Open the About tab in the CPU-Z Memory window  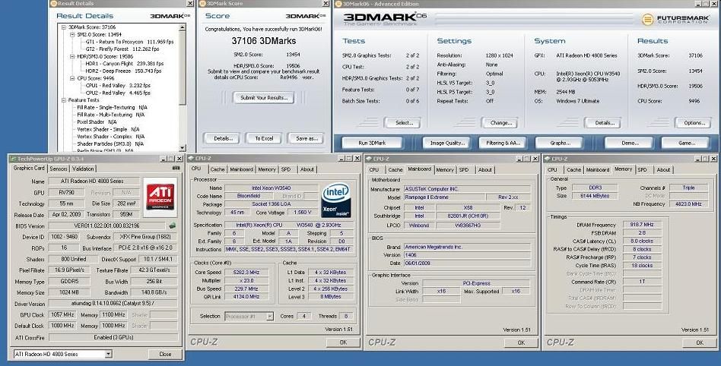click(663, 169)
